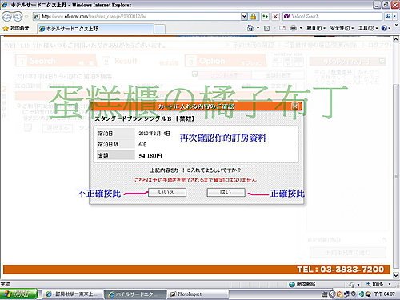Expand the address bar dropdown arrow
The image size is (400, 300).
(x=244, y=17)
